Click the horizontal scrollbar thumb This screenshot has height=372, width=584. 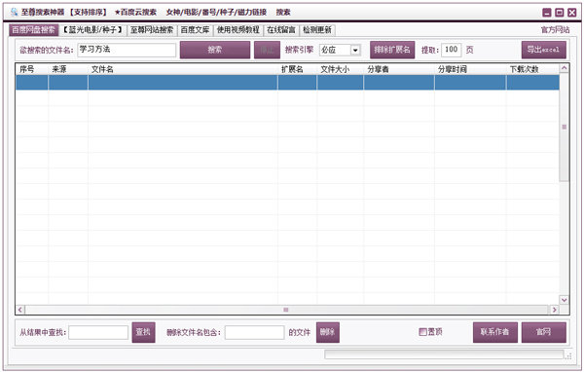pyautogui.click(x=286, y=310)
